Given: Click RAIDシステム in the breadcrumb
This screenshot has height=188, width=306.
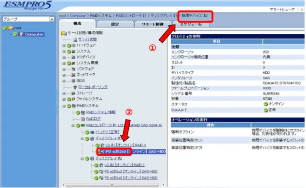Looking at the screenshot, I should 101,16.
